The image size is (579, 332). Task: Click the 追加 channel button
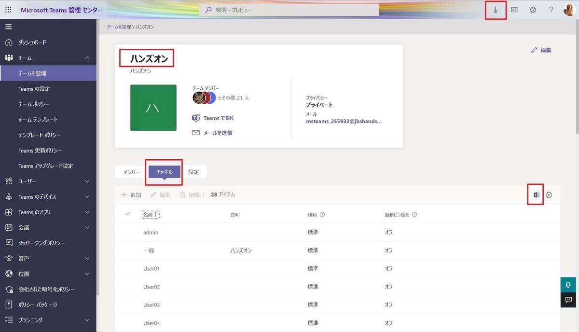[x=131, y=195]
